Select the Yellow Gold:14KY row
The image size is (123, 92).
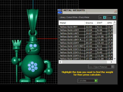pyautogui.click(x=86, y=33)
